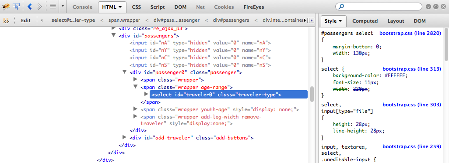Viewport: 449px width, 163px height.
Task: Expand the select traveler0 node
Action: (147, 94)
